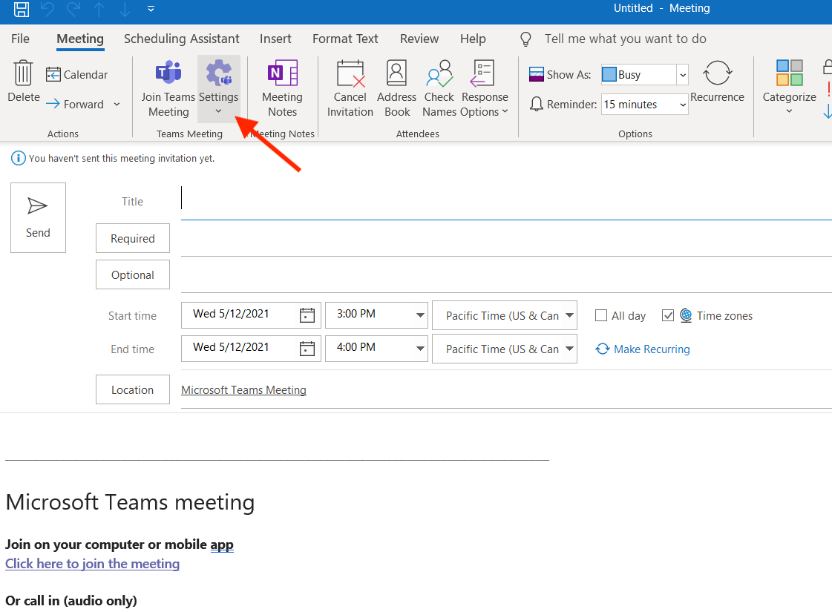This screenshot has height=612, width=832.
Task: Open the Insert ribbon tab
Action: [275, 39]
